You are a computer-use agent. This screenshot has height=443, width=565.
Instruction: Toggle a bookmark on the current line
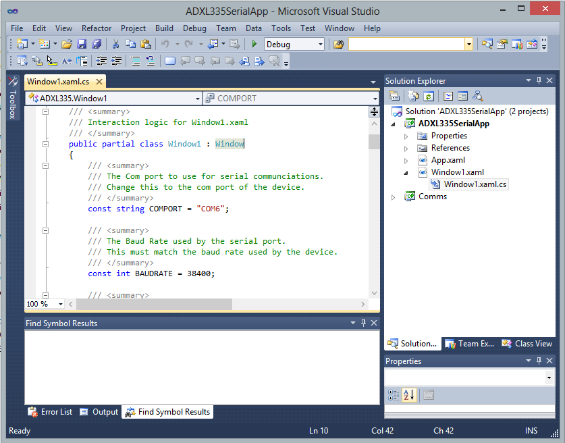[x=170, y=61]
